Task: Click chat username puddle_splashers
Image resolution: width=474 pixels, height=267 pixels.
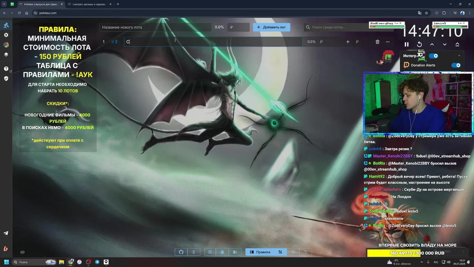Action: coord(385,189)
